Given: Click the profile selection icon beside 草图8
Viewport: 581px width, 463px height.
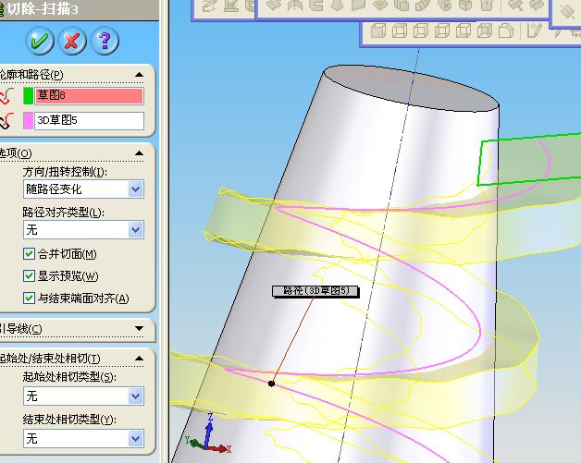Looking at the screenshot, I should click(6, 96).
